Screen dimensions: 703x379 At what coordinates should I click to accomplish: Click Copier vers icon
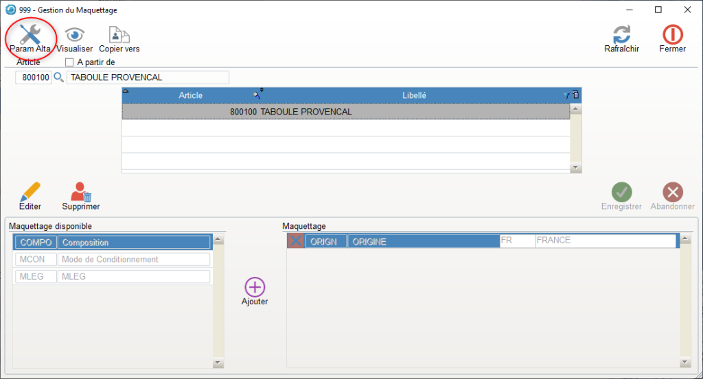coord(119,37)
